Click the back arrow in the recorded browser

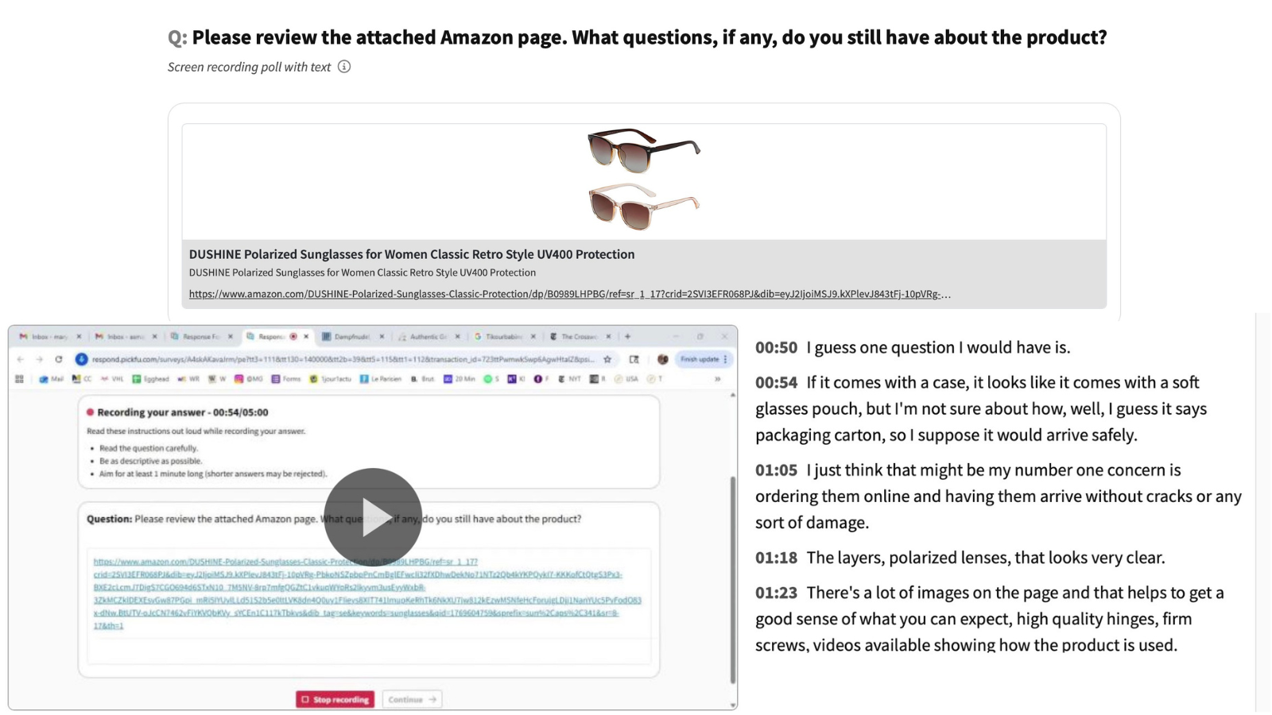tap(21, 359)
